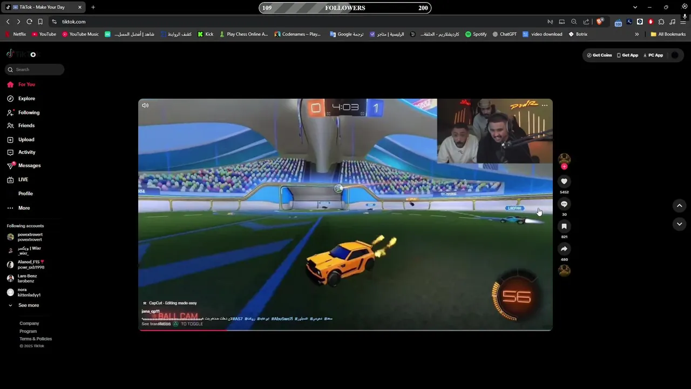This screenshot has height=389, width=691.
Task: Go to the previous video with the up chevron
Action: pos(680,205)
